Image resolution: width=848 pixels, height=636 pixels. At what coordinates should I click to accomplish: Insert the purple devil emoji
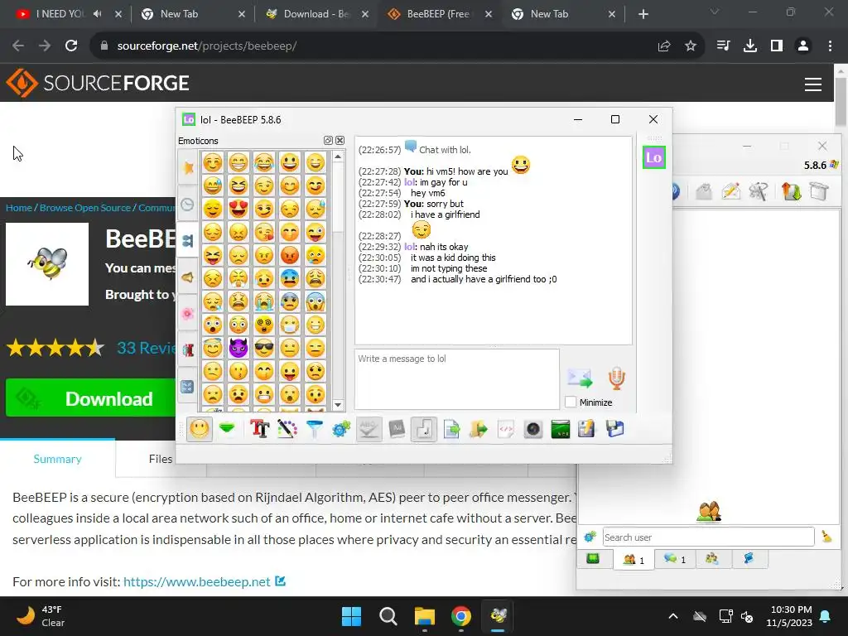(x=238, y=348)
